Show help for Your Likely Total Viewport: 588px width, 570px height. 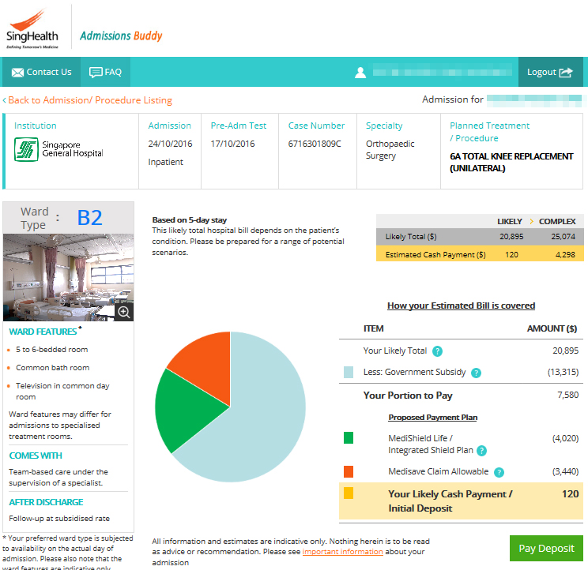pyautogui.click(x=437, y=351)
